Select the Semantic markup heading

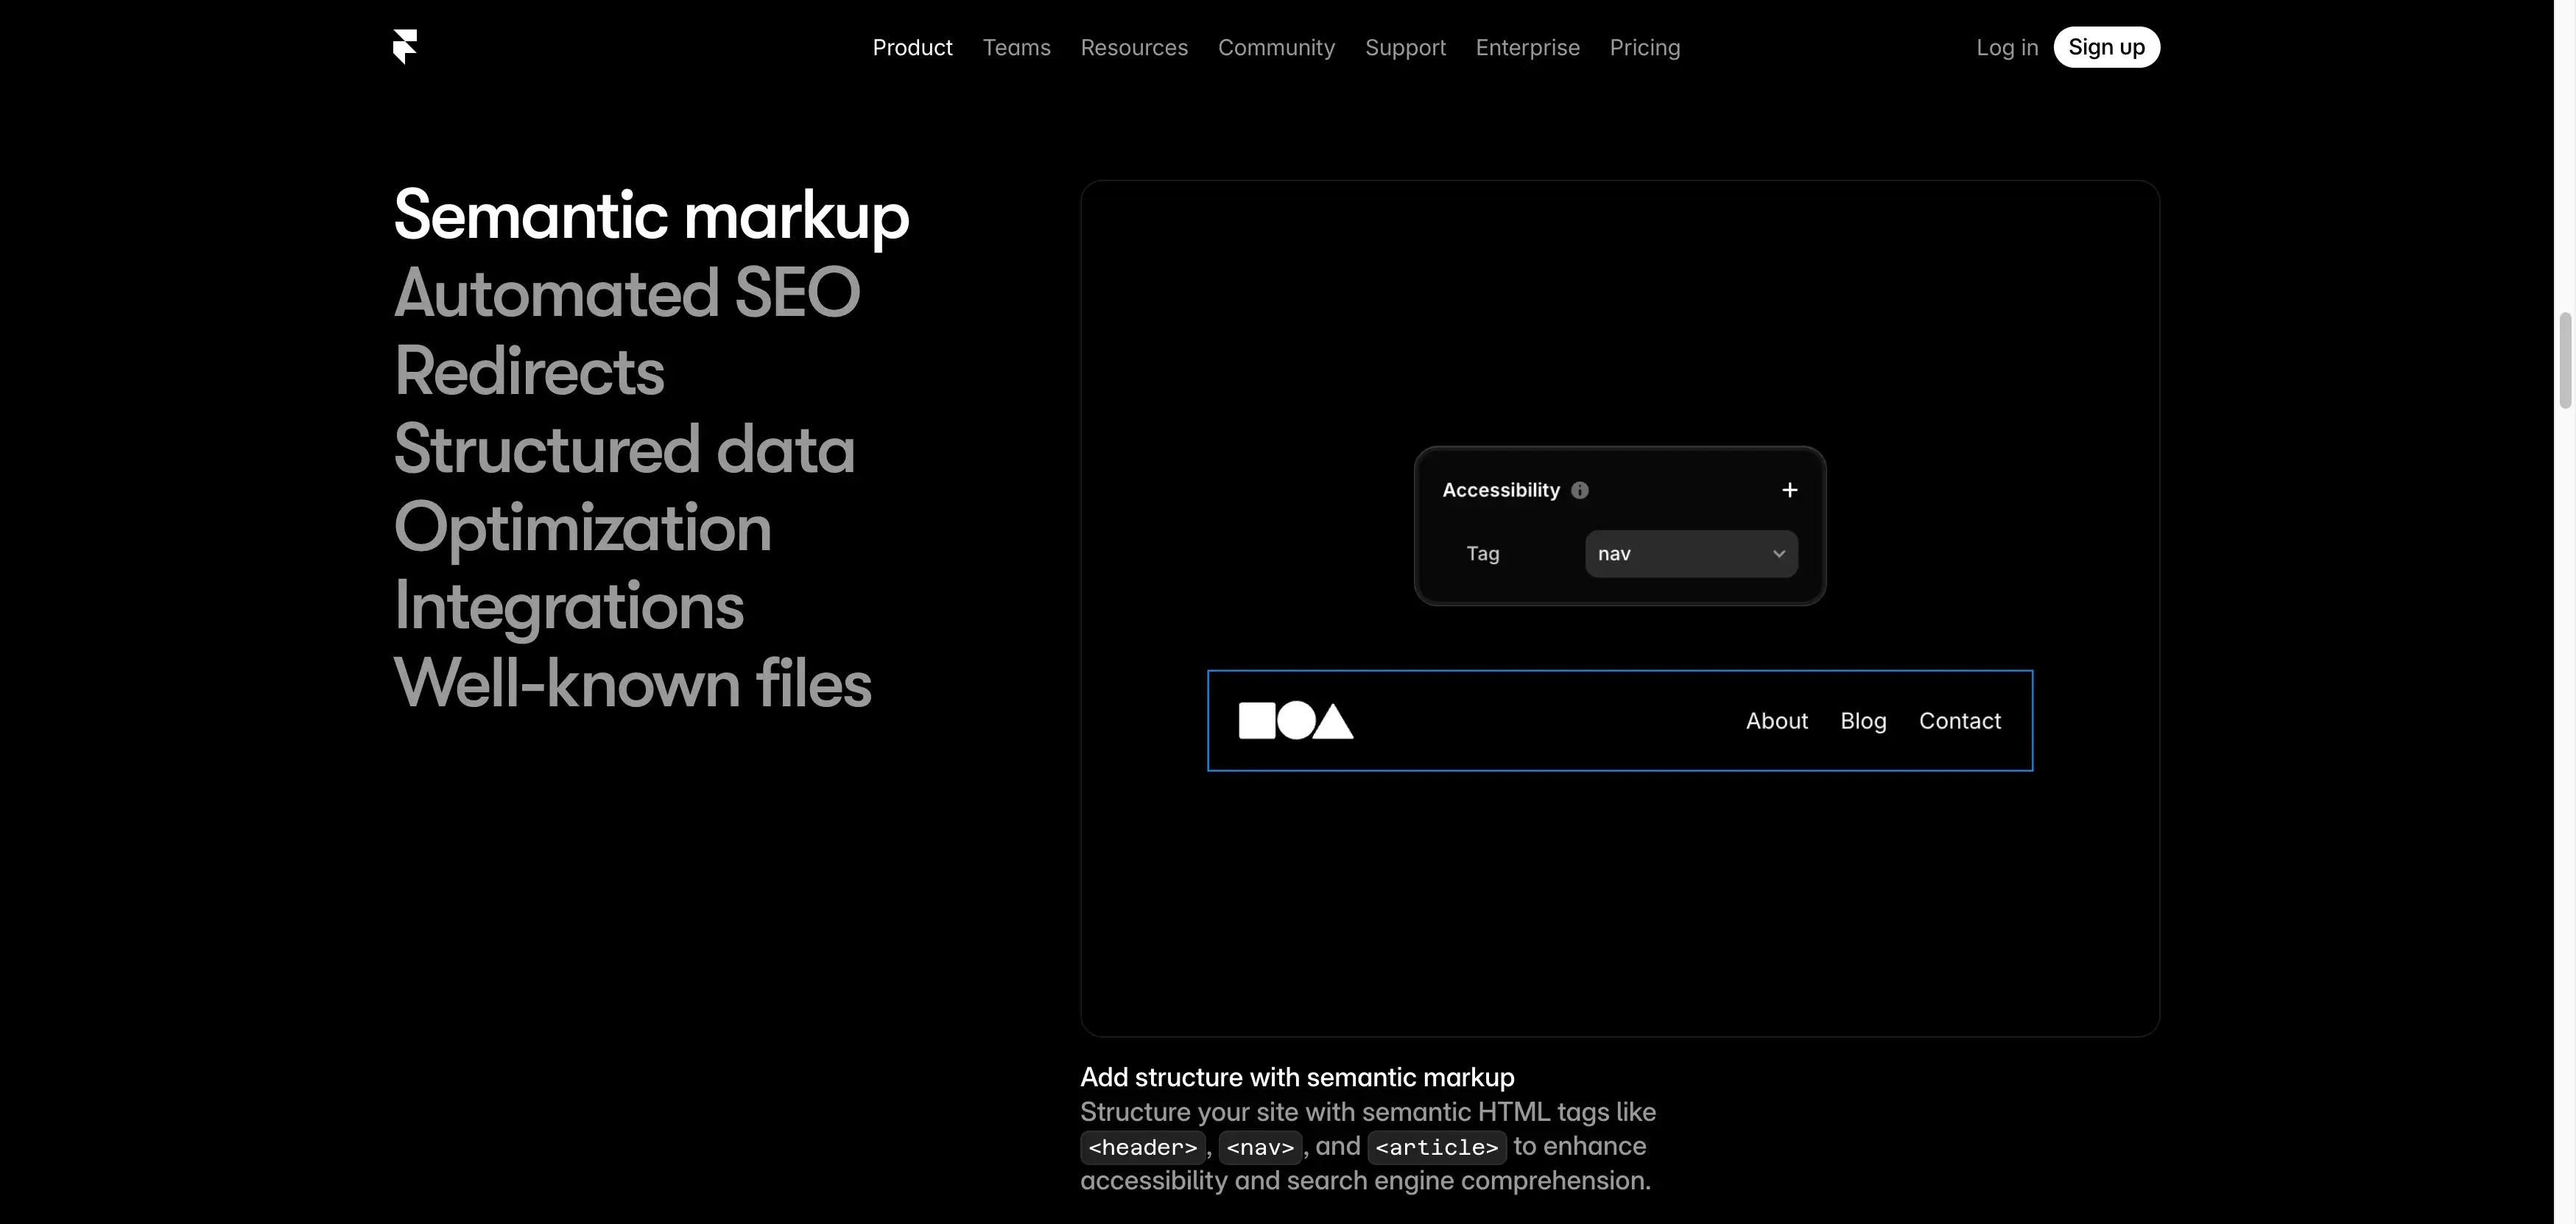650,214
